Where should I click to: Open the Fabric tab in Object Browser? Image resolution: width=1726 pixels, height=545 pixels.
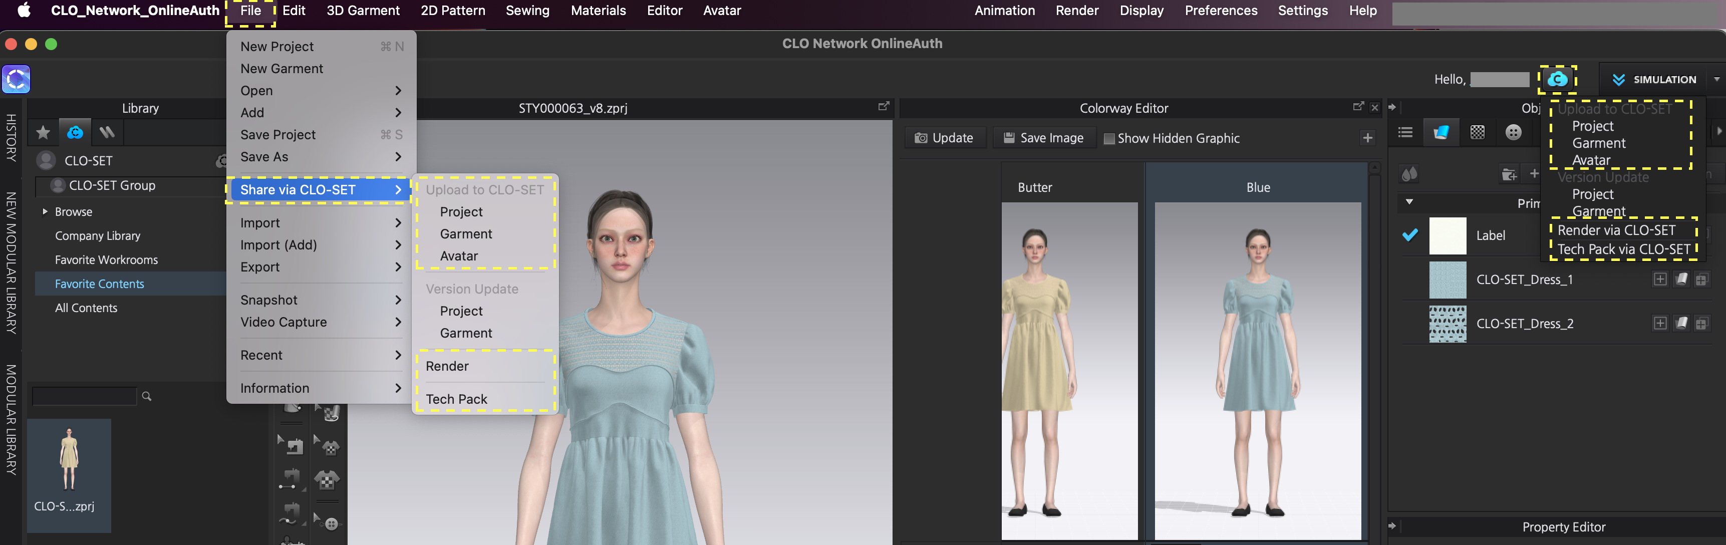[x=1441, y=132]
